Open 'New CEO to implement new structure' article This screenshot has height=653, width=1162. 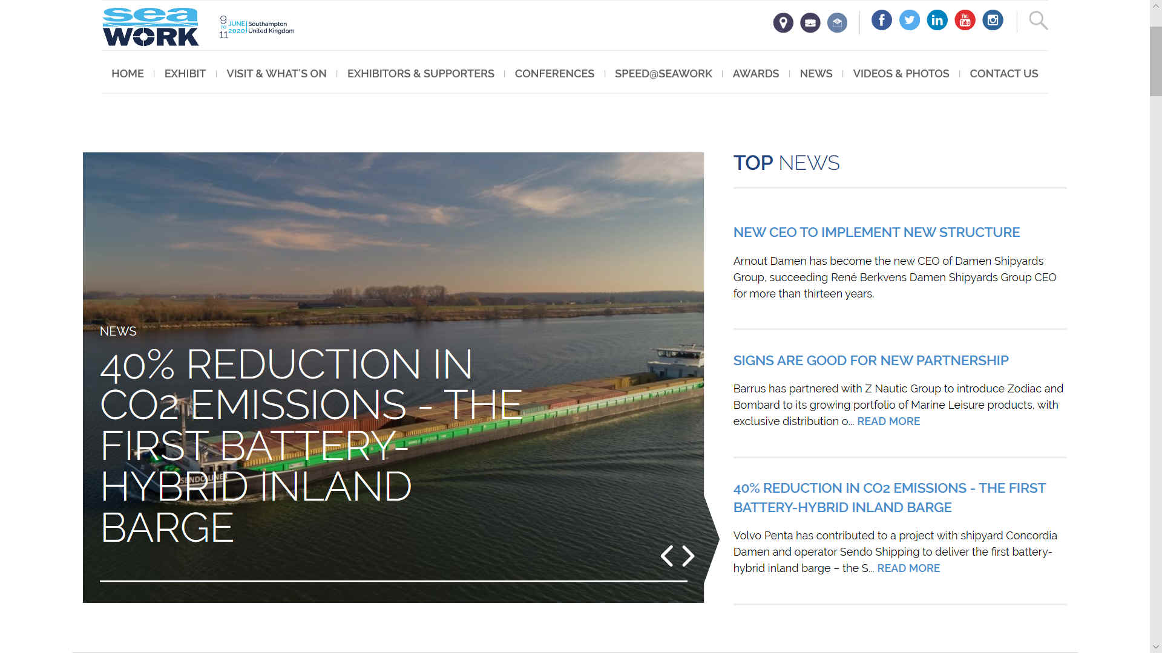click(876, 232)
